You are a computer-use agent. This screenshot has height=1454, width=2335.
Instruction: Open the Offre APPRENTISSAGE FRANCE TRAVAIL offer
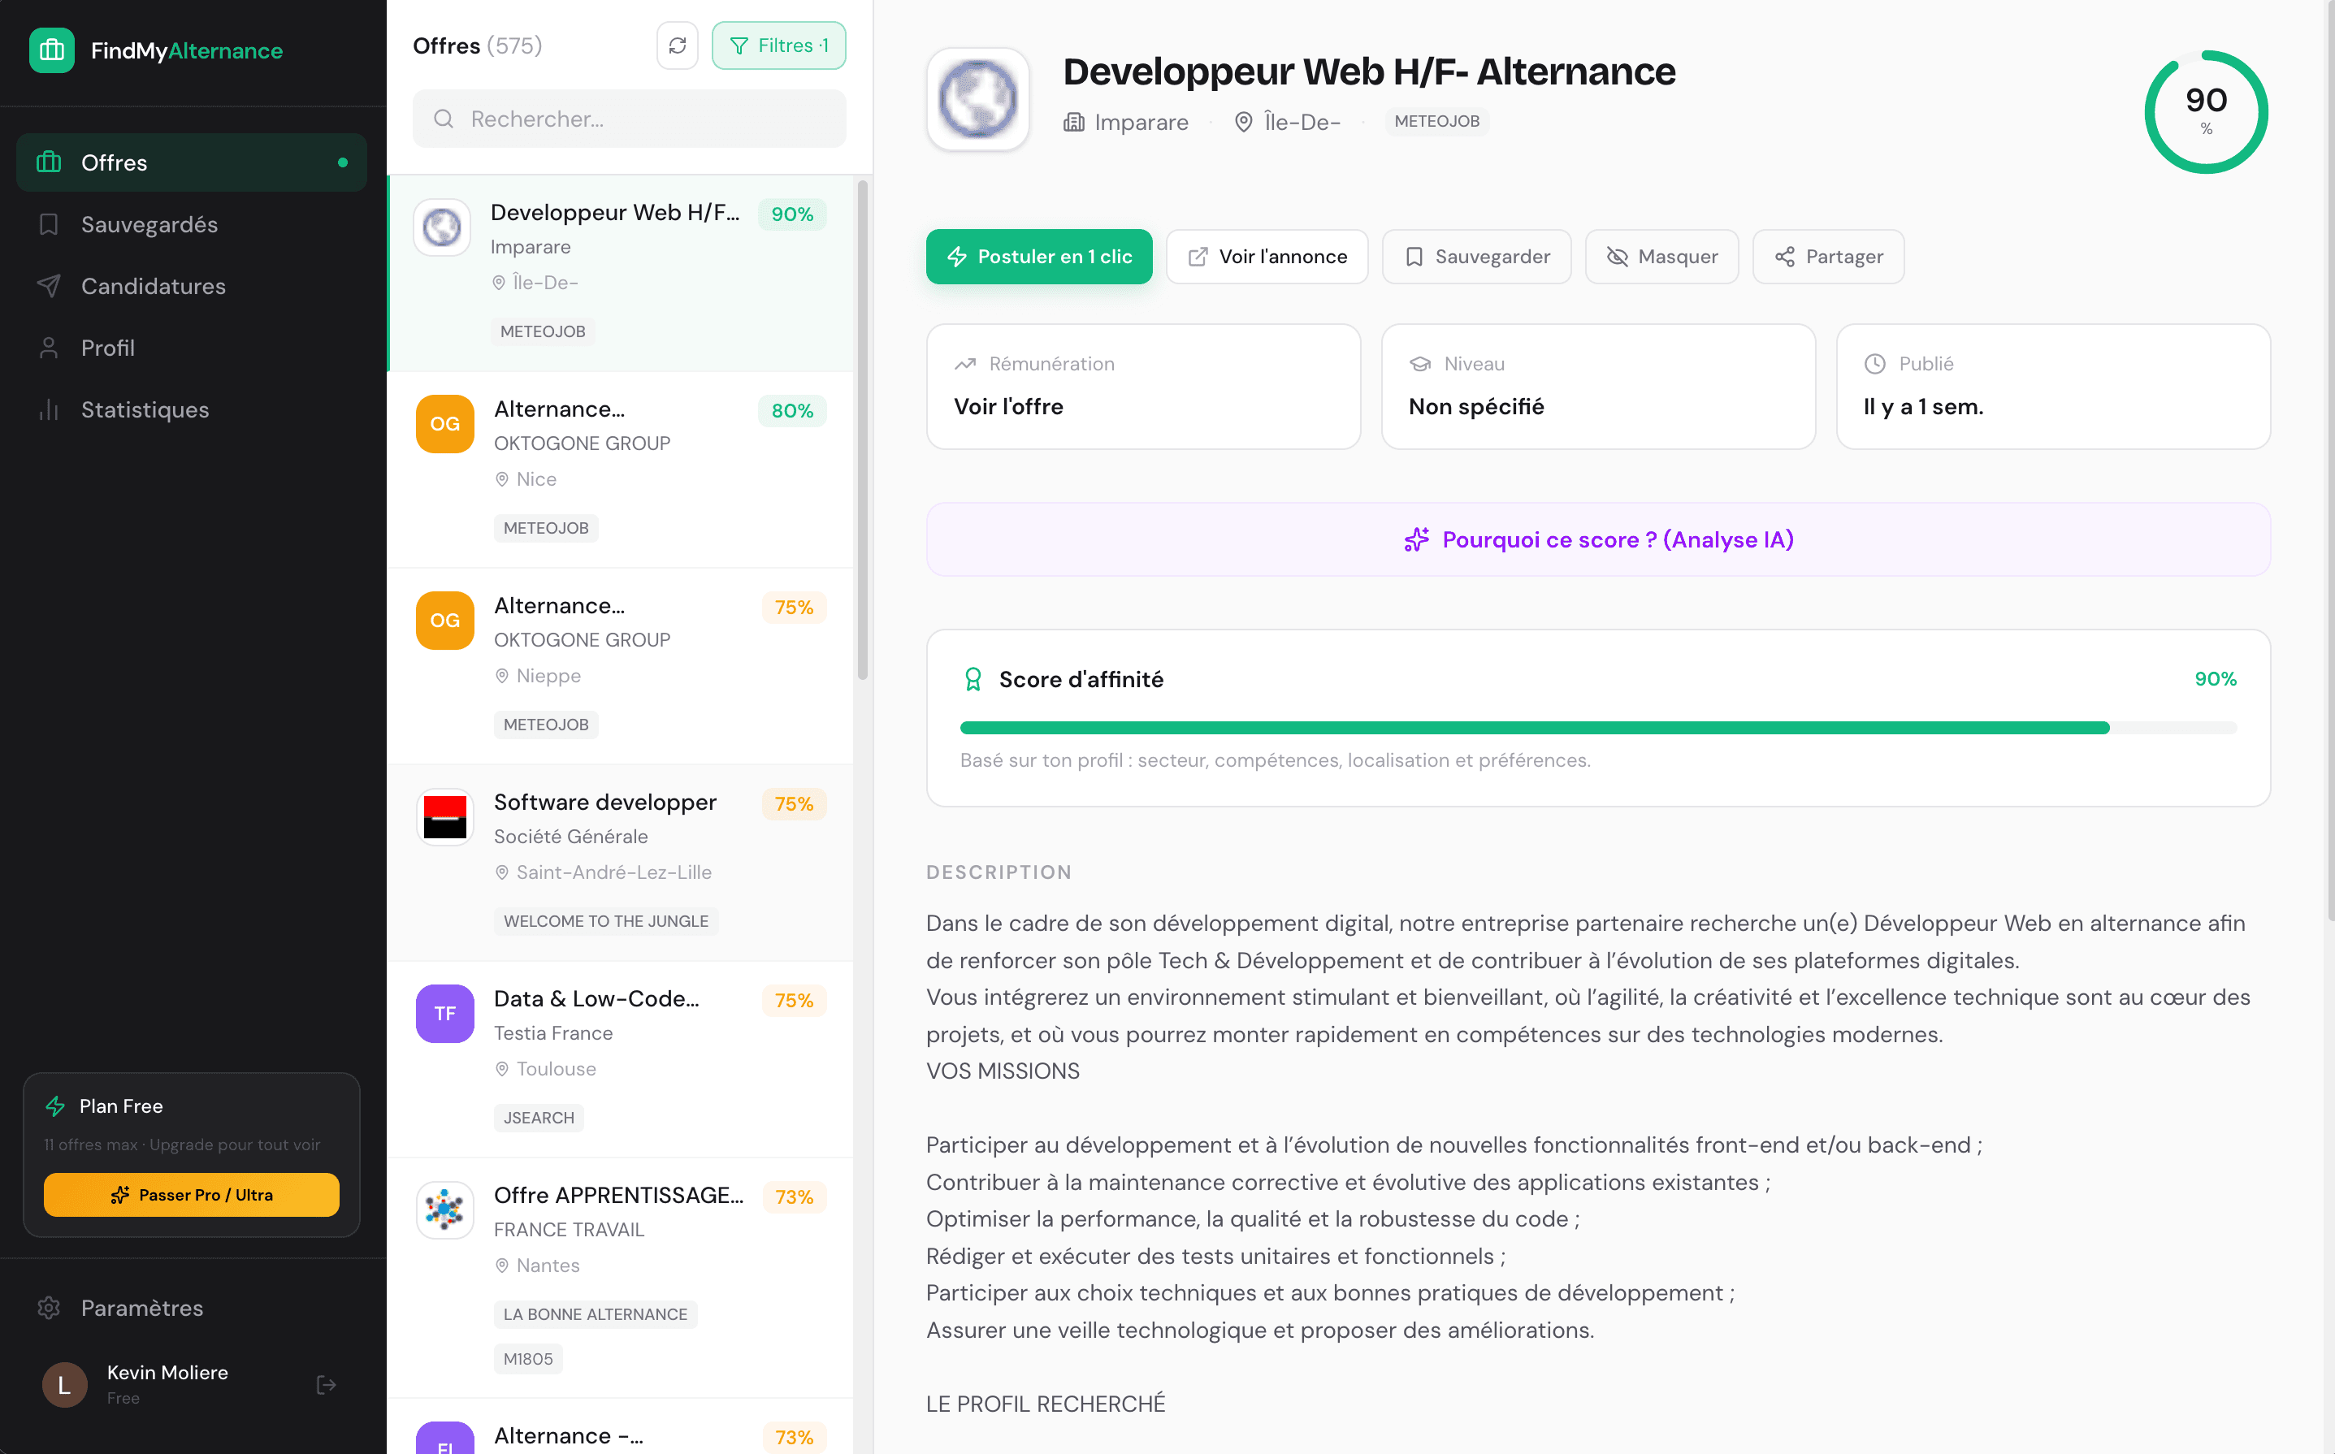[x=620, y=1278]
